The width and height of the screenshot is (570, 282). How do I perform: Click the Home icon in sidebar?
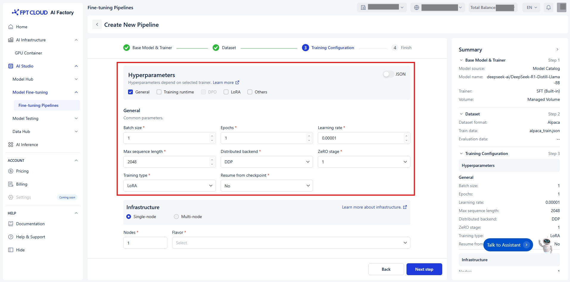(11, 27)
